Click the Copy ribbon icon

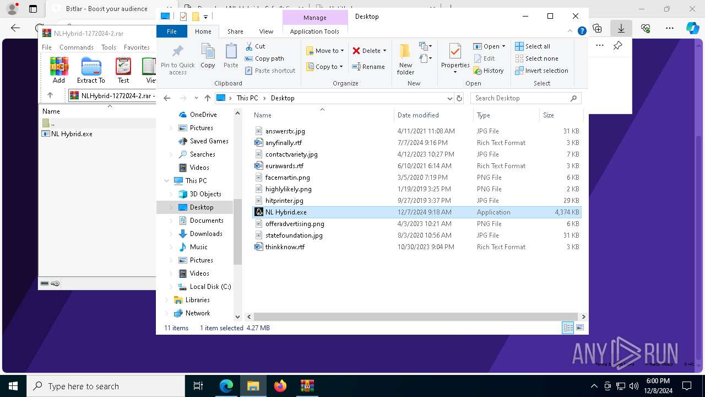[x=208, y=56]
